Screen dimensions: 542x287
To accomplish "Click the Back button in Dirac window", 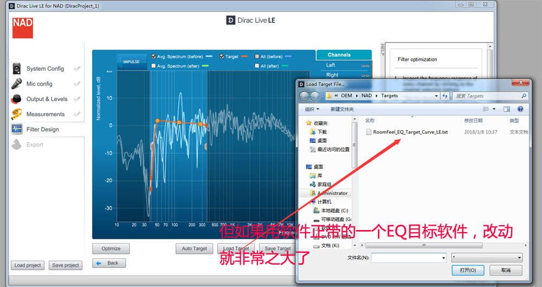I will tap(109, 263).
